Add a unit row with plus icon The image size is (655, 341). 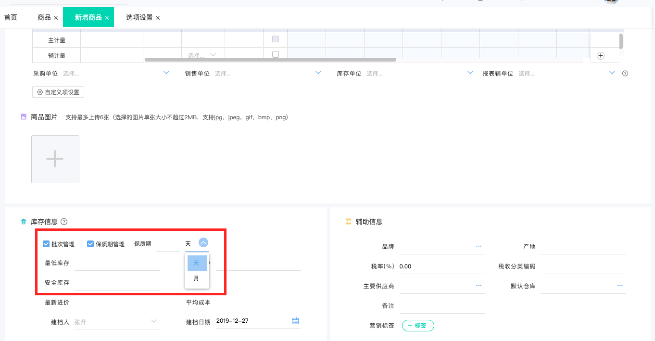click(601, 55)
